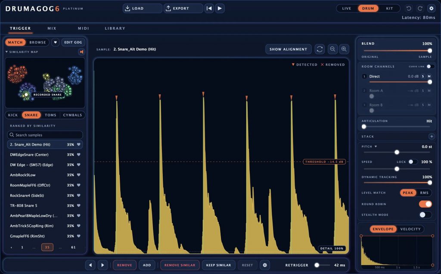
Task: Start playback with top play icon
Action: (220, 8)
